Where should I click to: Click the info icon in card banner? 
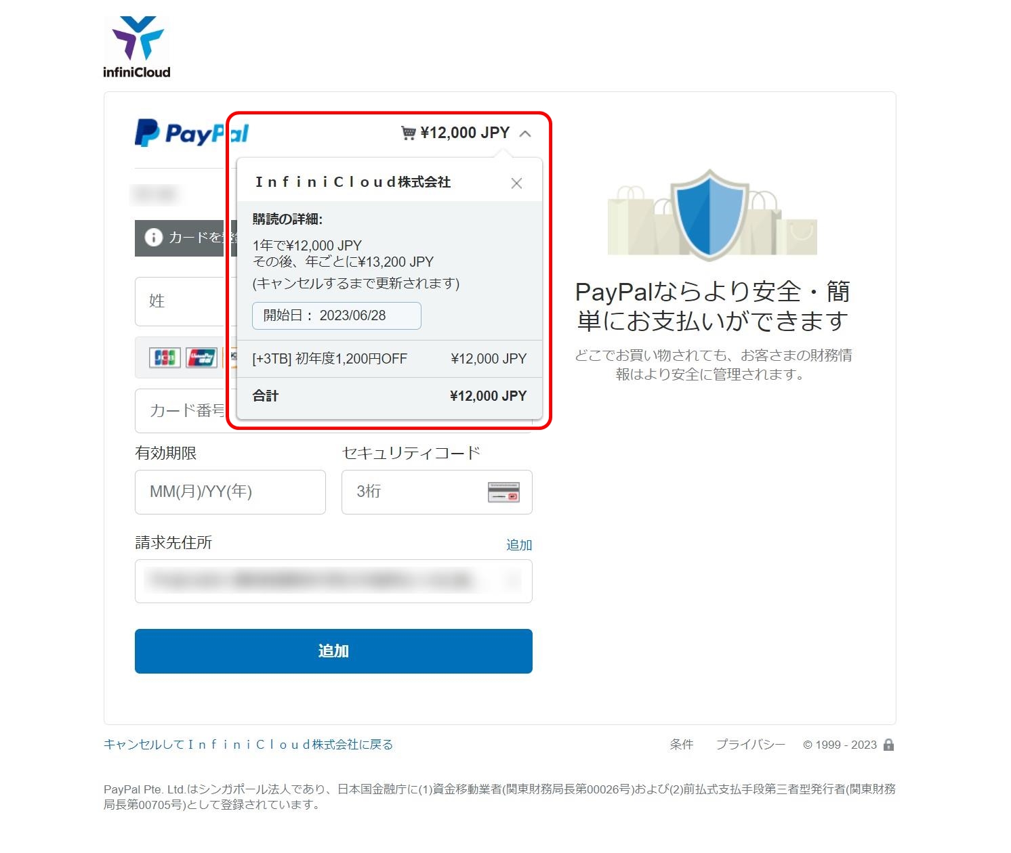pos(154,238)
